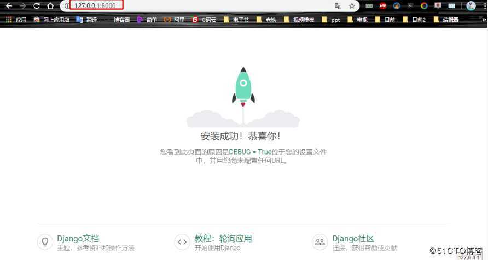This screenshot has height=260, width=488.
Task: Click the 安装成功！恭喜你！ heading
Action: tap(241, 136)
